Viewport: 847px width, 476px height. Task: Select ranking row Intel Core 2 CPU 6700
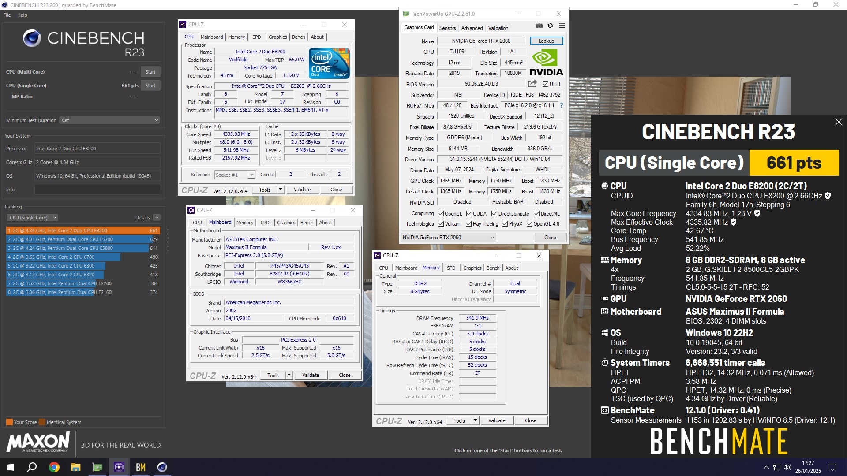82,257
